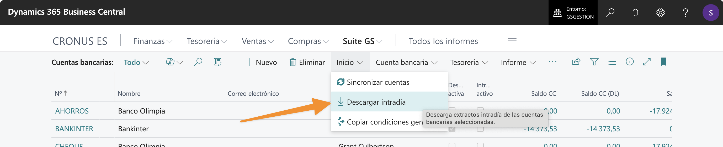The image size is (723, 147).
Task: Toggle Intr... activo checkbox in BANKINTER row
Action: pos(480,128)
